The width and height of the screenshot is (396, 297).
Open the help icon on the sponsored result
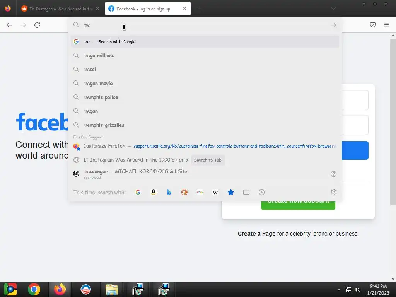[334, 174]
